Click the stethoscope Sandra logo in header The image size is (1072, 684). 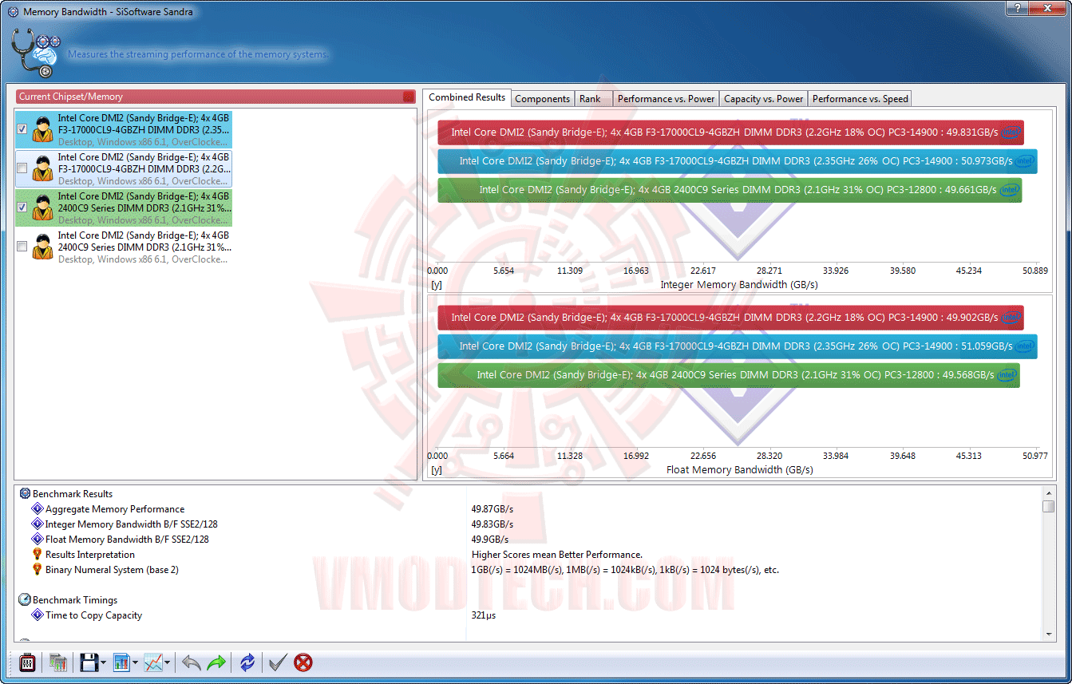[x=36, y=53]
